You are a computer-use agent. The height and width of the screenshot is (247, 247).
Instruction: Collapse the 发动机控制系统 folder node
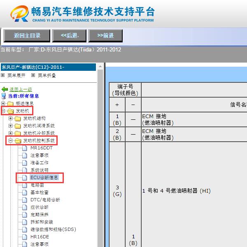click(10, 140)
